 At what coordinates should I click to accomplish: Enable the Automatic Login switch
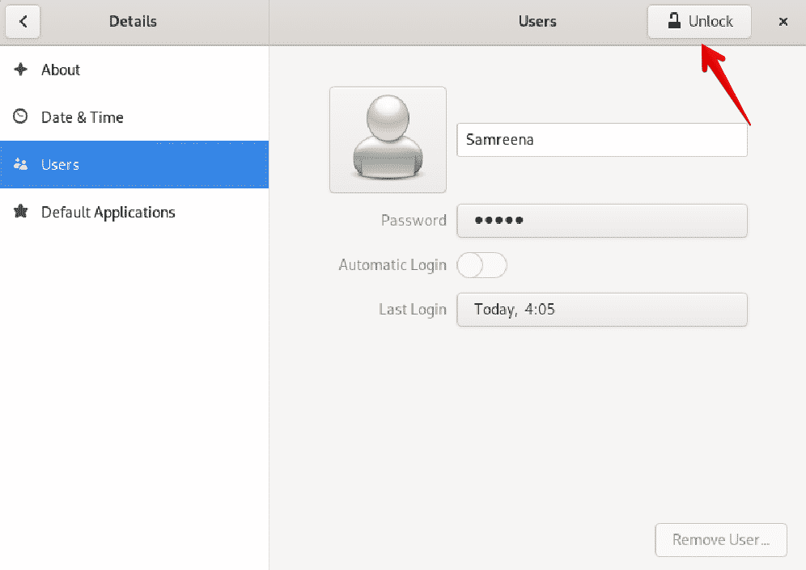coord(482,265)
